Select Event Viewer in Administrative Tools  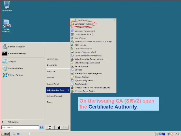point(80,38)
